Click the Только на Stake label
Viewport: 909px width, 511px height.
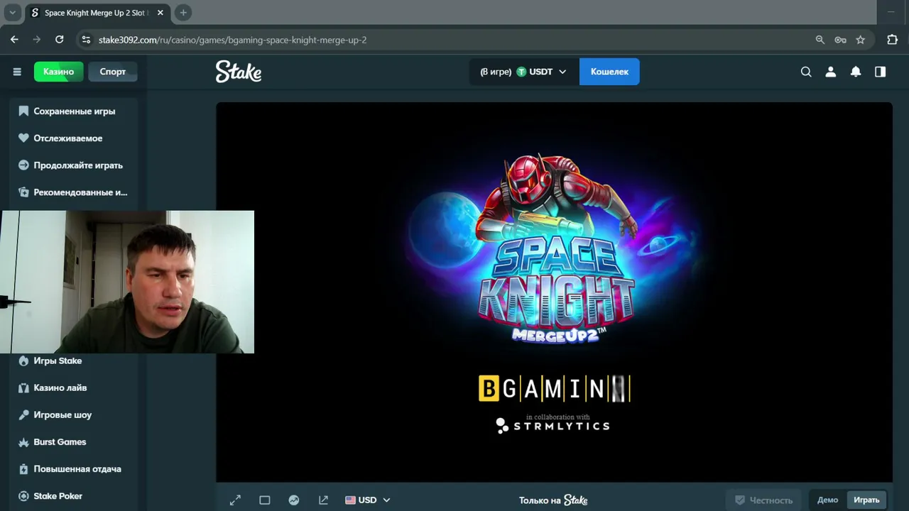pos(553,500)
